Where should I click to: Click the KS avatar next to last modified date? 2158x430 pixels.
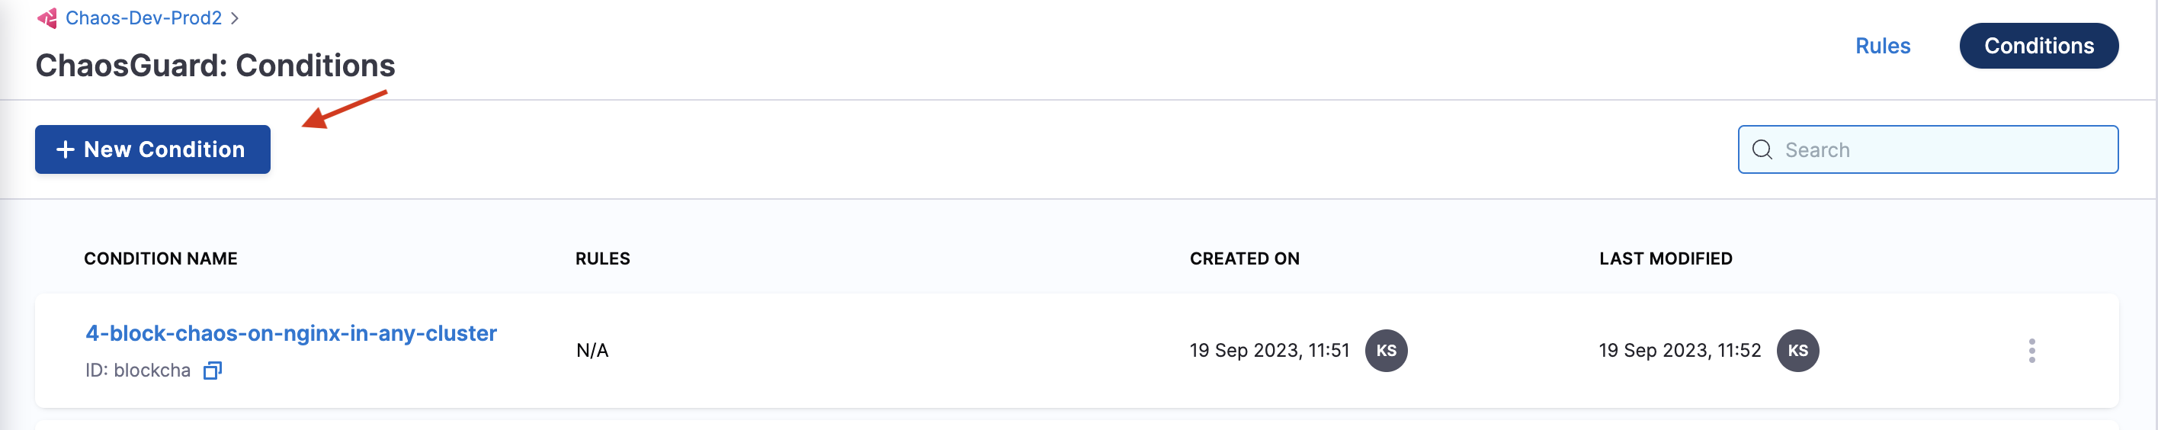[1797, 351]
